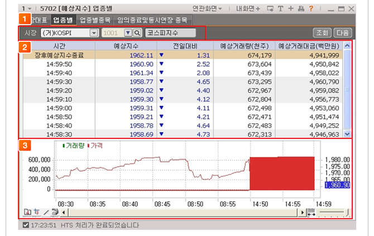Click the 1961.34 expected index value
This screenshot has width=374, height=236.
coord(141,73)
